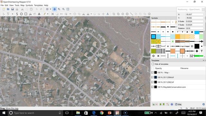The image size is (206, 116).
Task: Open the grid options dropdown arrow
Action: tap(50, 9)
